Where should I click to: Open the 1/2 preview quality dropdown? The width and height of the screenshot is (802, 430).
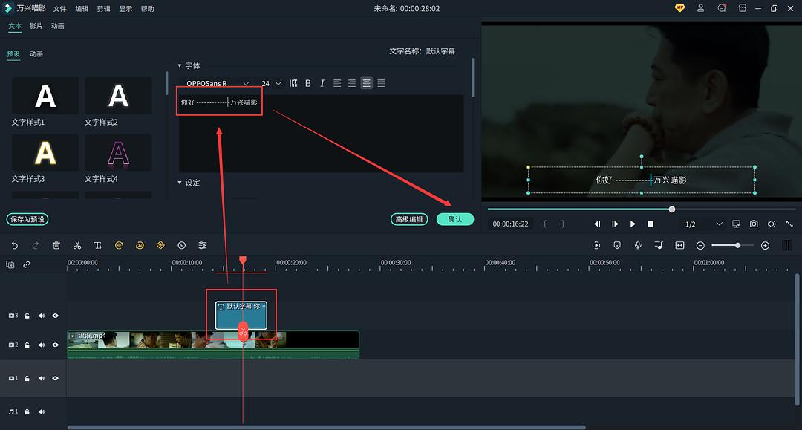click(704, 224)
